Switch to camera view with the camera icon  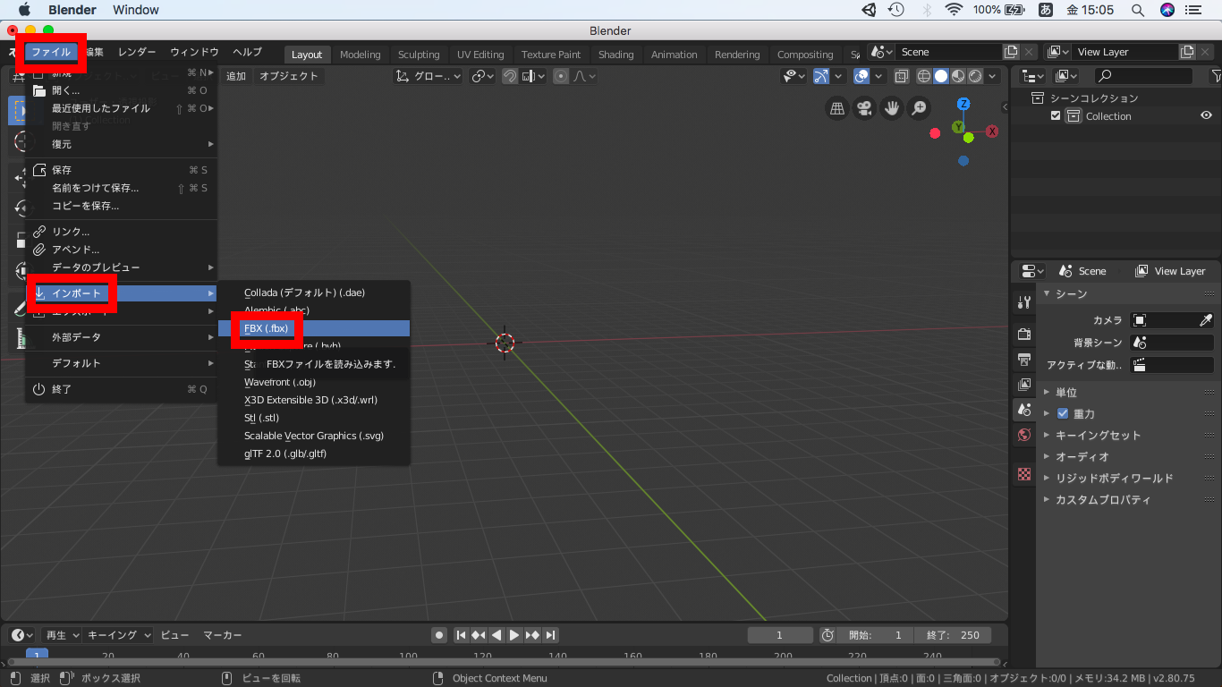[864, 108]
